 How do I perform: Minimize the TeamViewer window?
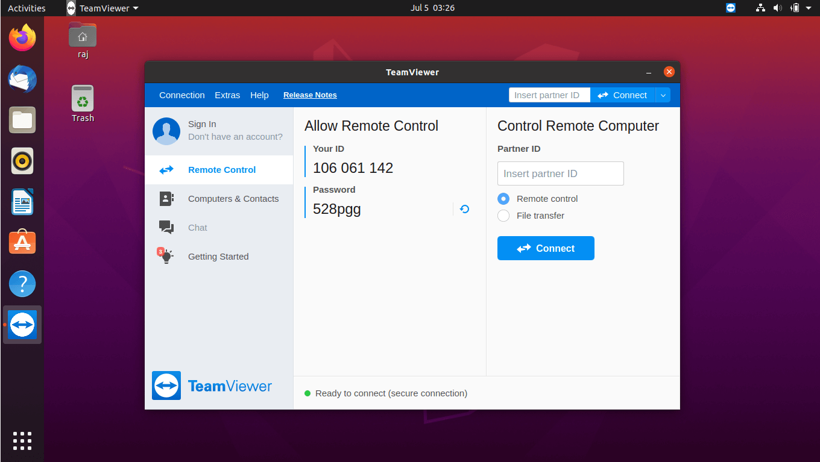tap(649, 72)
